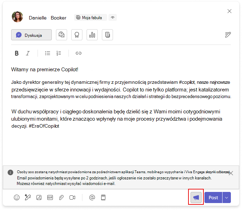
Task: Open the AI rewrite wand tool
Action: [x=28, y=197]
